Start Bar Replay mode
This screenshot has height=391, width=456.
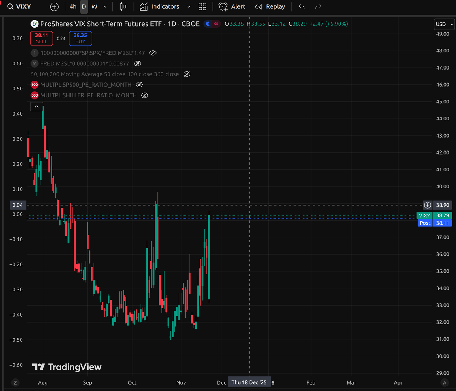coord(270,6)
